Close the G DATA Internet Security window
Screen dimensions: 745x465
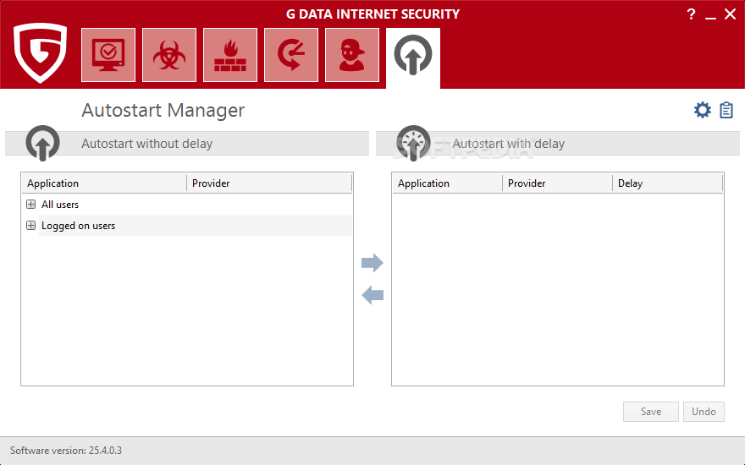731,14
